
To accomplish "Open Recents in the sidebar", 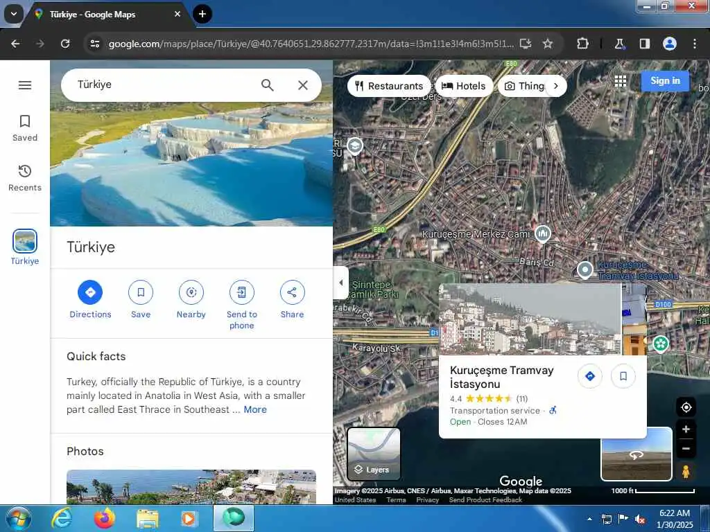I will pyautogui.click(x=25, y=178).
